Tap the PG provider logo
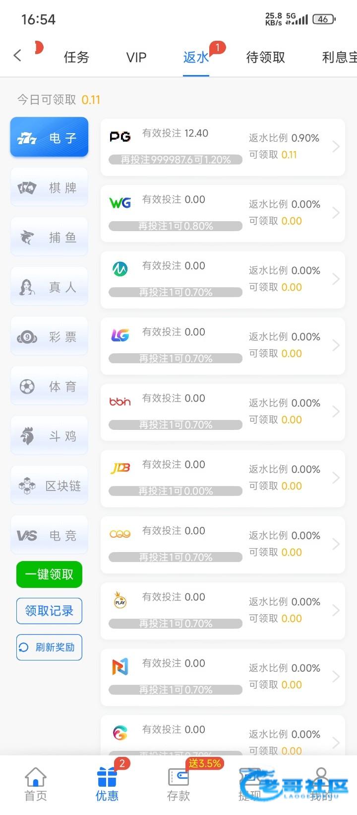This screenshot has height=815, width=357. (x=120, y=137)
